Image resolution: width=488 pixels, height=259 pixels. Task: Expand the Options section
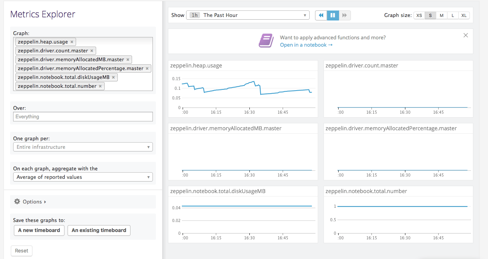pos(32,201)
